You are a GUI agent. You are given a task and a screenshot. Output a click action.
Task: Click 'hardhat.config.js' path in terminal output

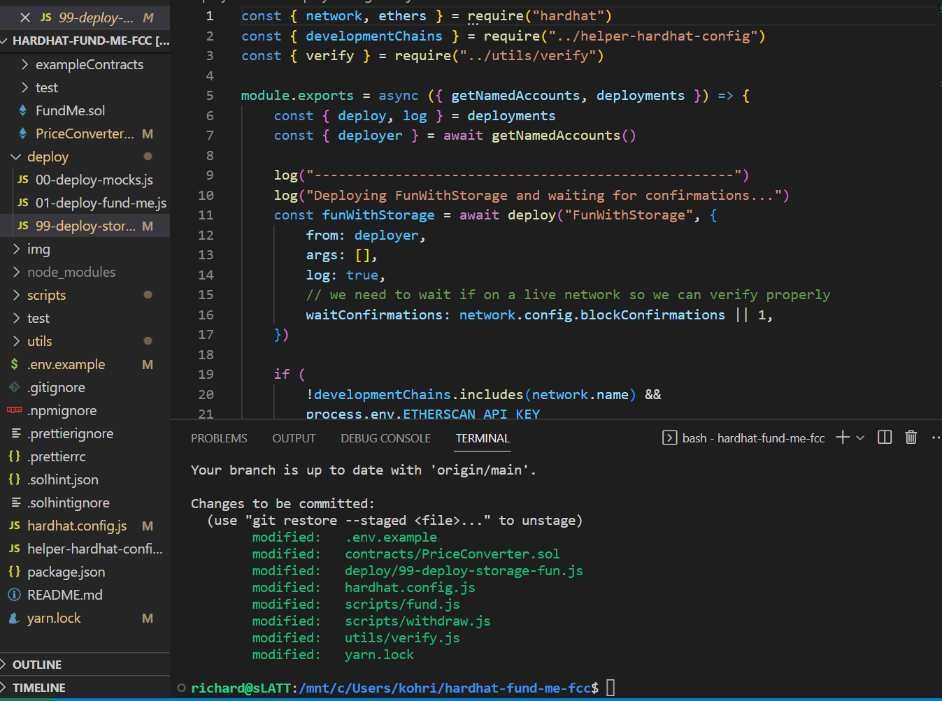tap(410, 588)
